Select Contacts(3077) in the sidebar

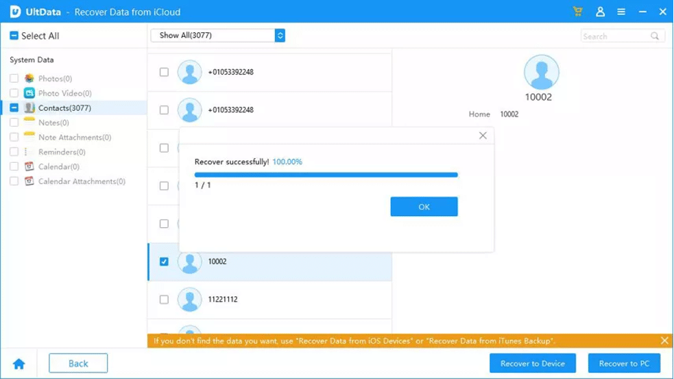click(64, 108)
